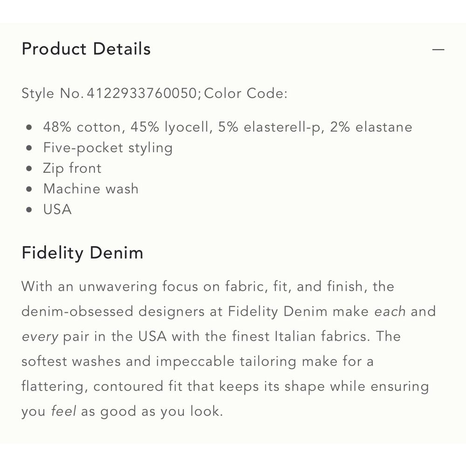
Task: Click the italic word every in the paragraph
Action: click(40, 337)
